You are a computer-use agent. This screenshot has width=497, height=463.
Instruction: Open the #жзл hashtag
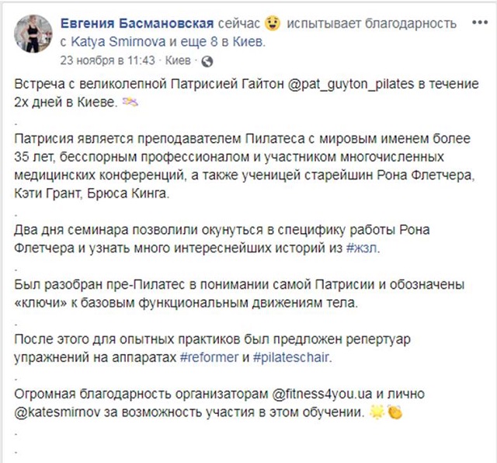pos(362,248)
